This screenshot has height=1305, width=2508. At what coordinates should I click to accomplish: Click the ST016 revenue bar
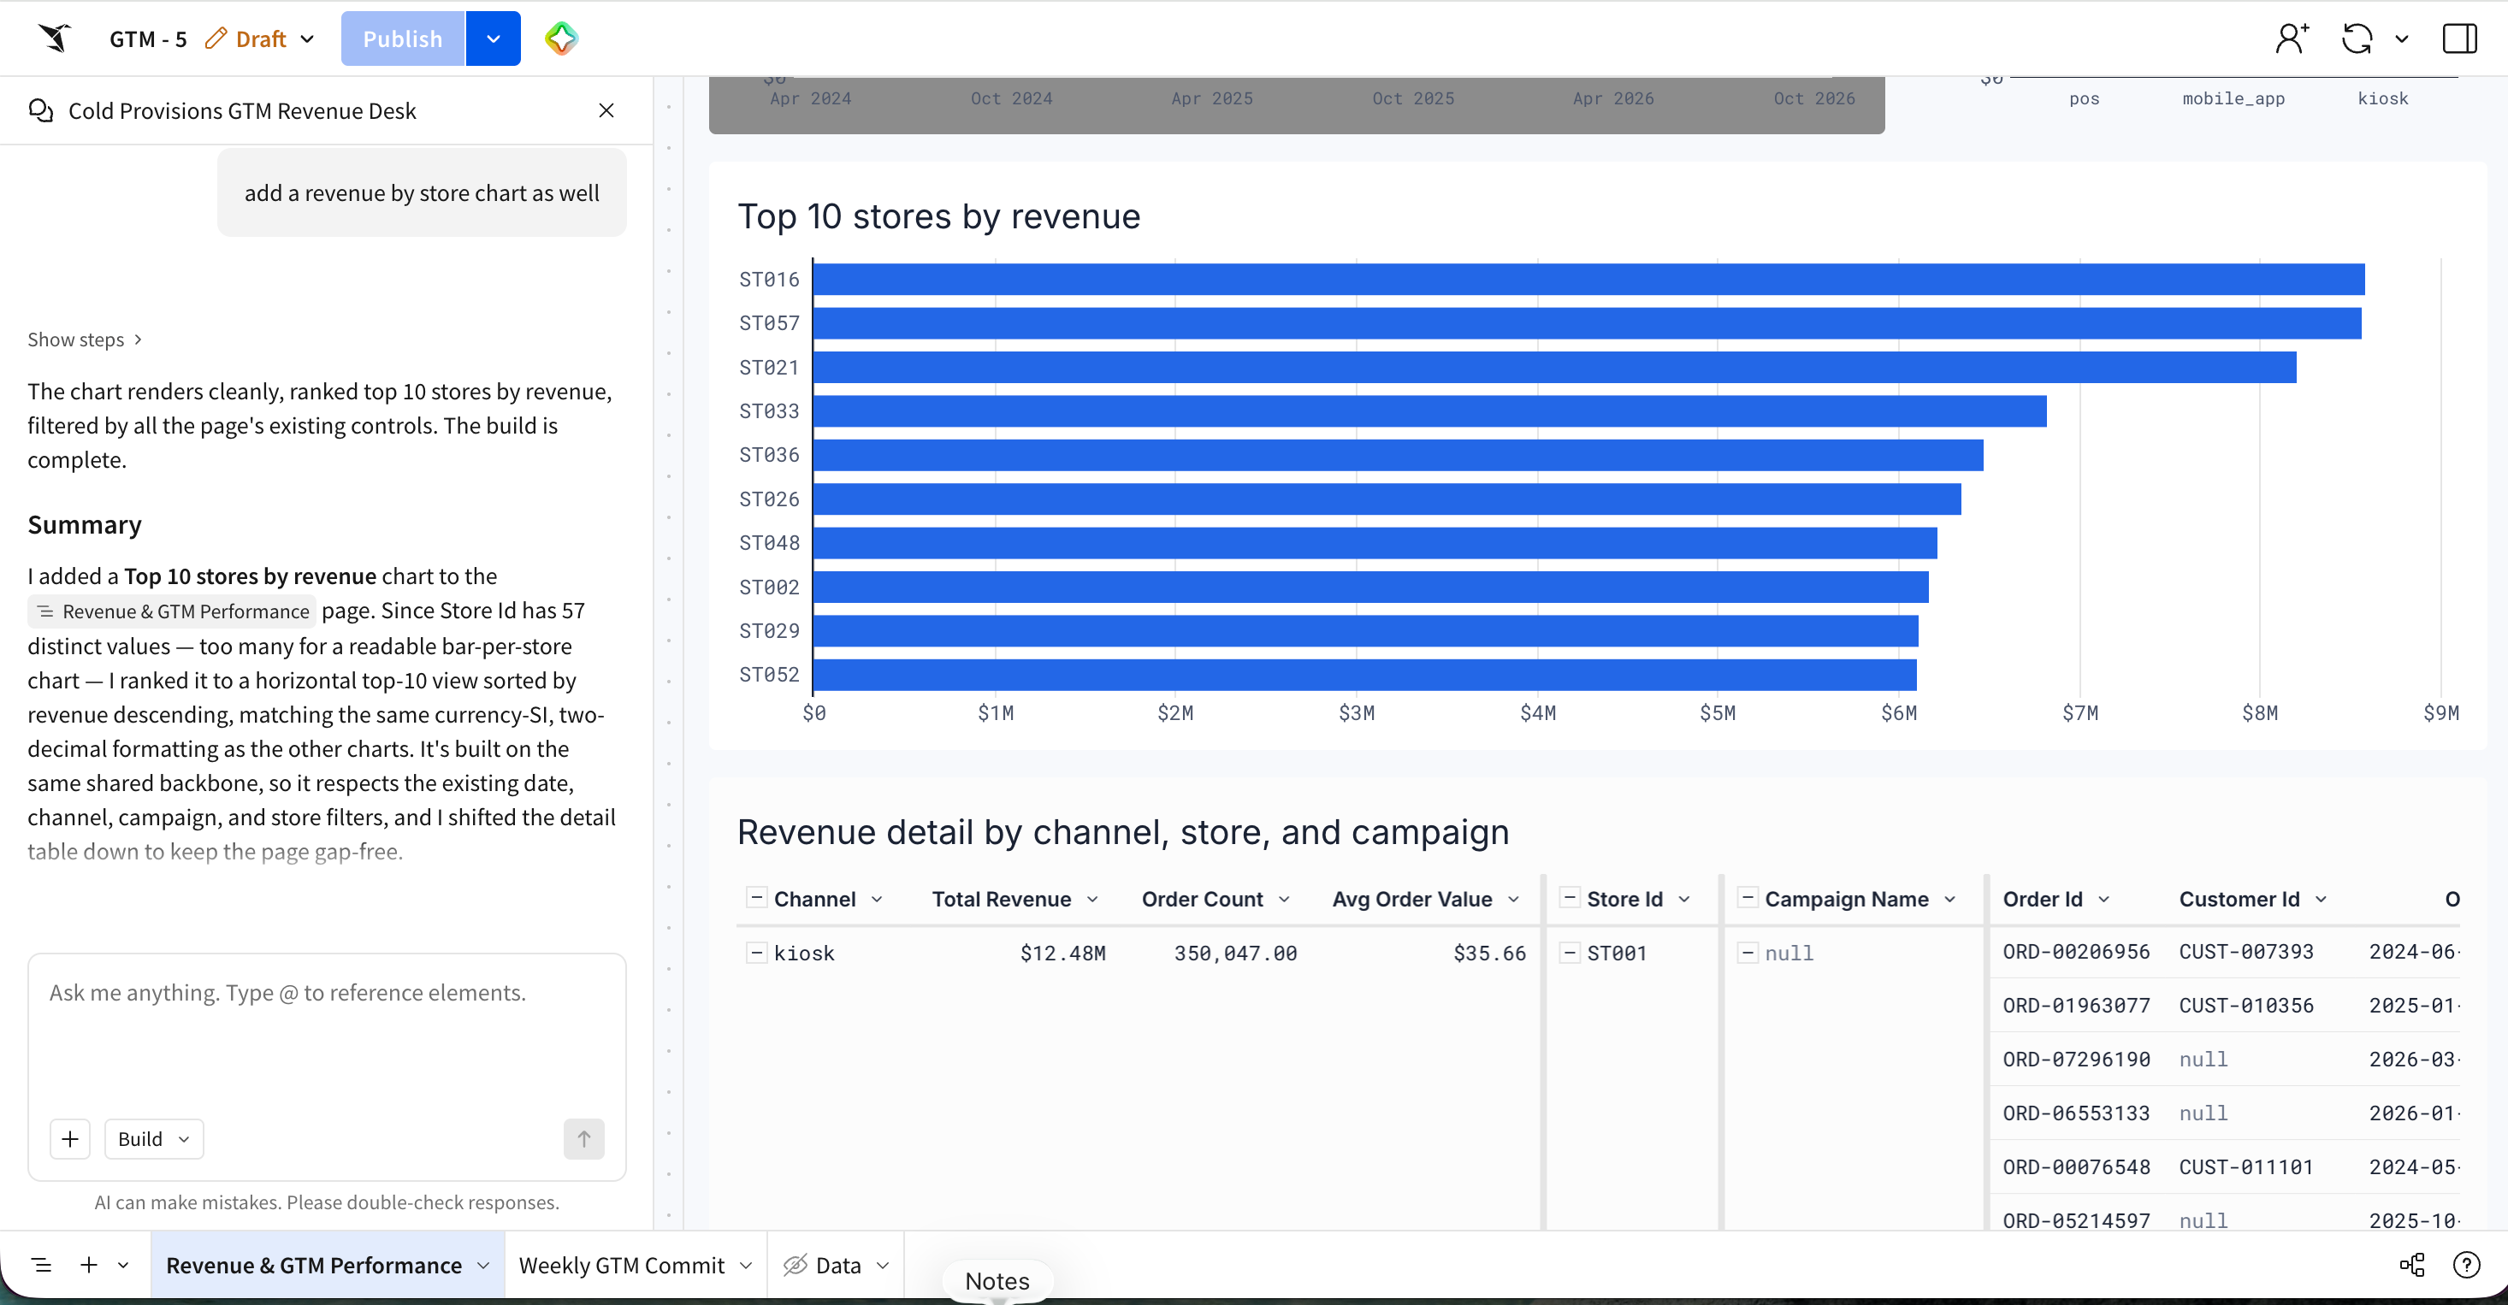1589,280
